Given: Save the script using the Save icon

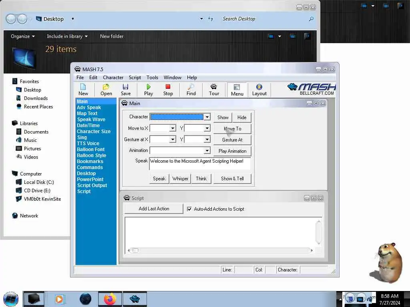Looking at the screenshot, I should tap(125, 90).
